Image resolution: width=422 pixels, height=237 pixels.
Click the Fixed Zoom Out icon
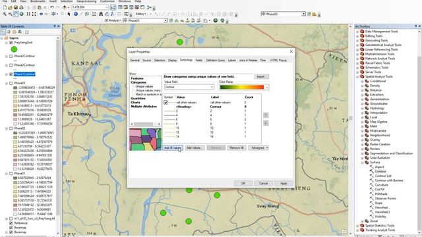pos(34,14)
